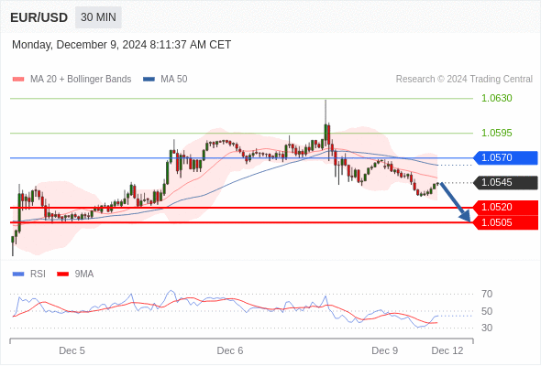Image resolution: width=541 pixels, height=366 pixels.
Task: Toggle the 9MA legend entry
Action: pos(75,274)
